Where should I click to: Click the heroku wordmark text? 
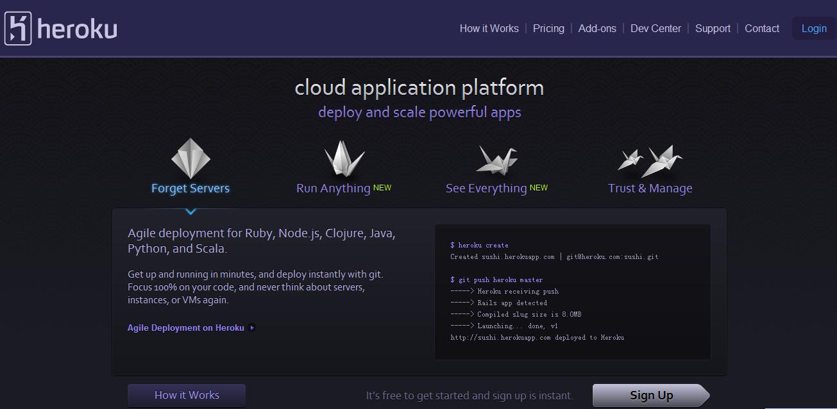click(78, 29)
